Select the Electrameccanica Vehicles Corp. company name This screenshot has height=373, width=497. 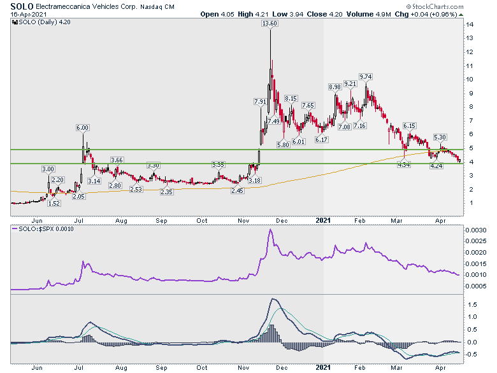pos(87,6)
